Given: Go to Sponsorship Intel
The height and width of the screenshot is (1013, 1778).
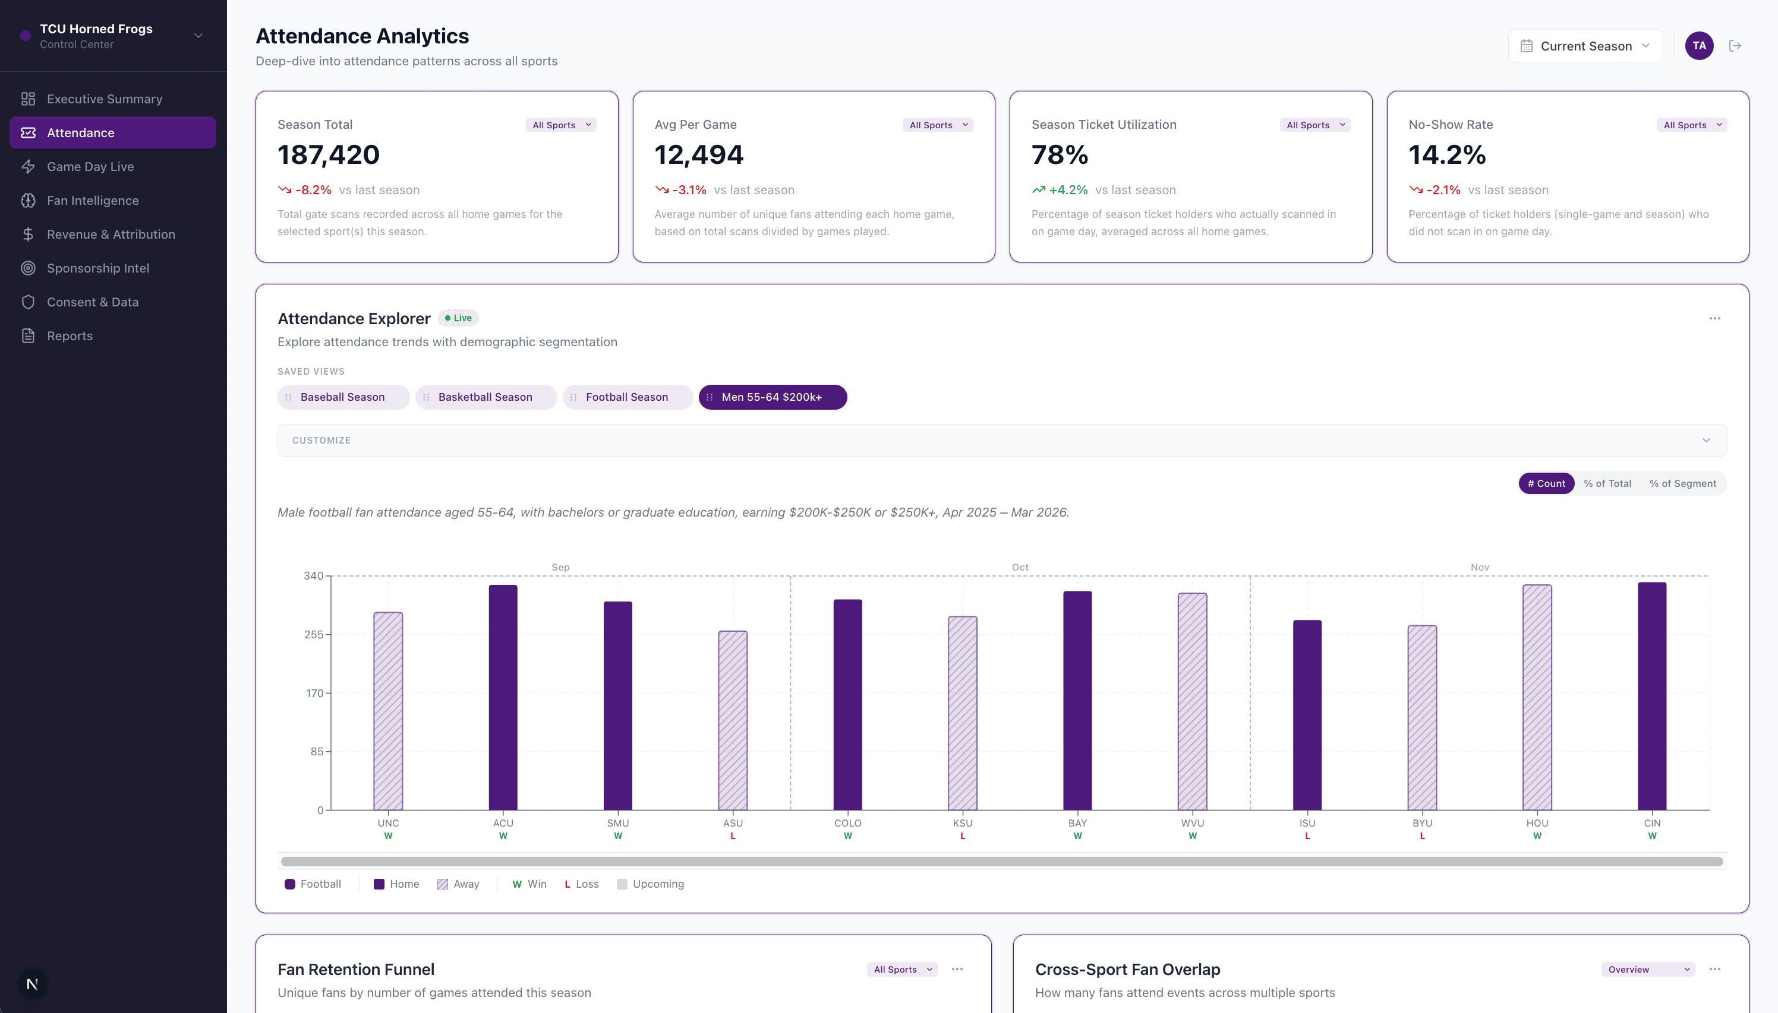Looking at the screenshot, I should pyautogui.click(x=113, y=268).
